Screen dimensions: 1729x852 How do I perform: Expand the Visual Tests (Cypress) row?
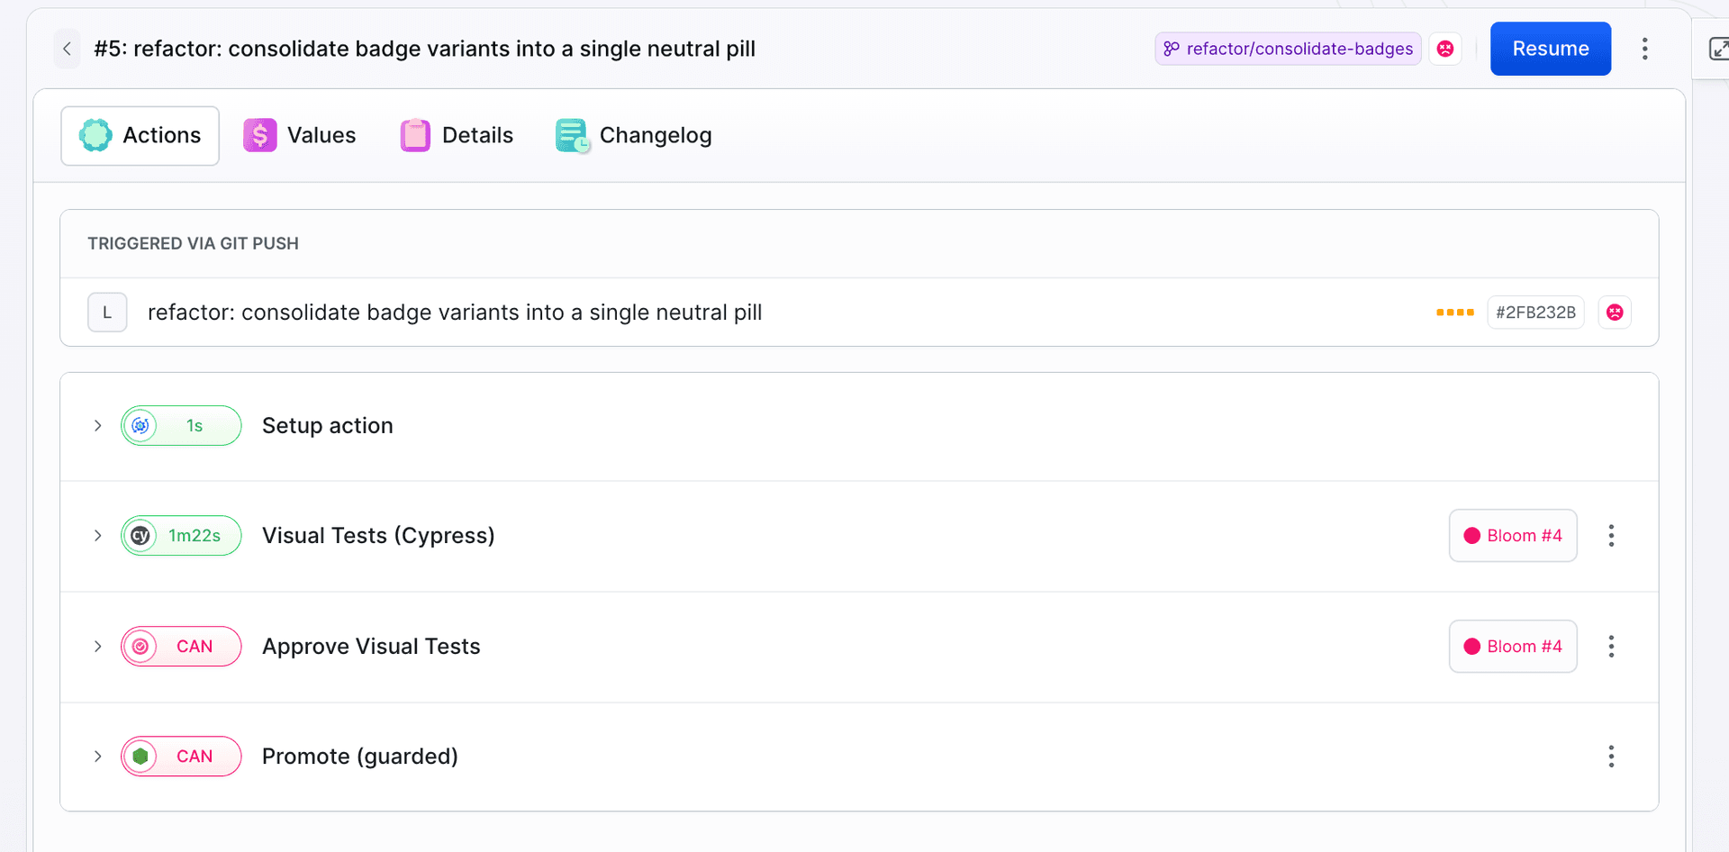[97, 536]
